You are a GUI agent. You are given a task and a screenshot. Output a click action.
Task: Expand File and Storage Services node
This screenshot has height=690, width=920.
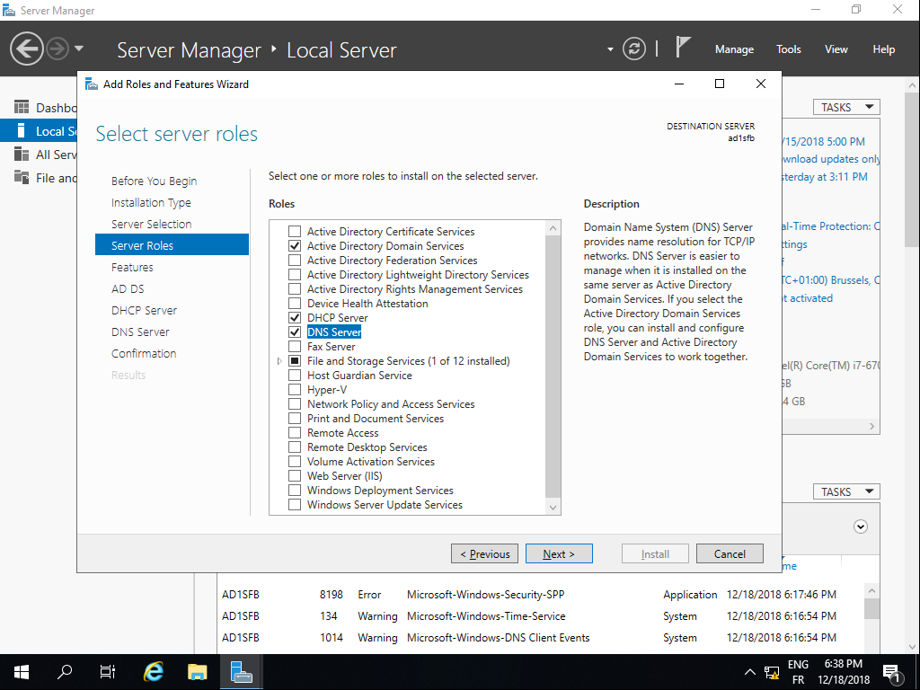282,361
